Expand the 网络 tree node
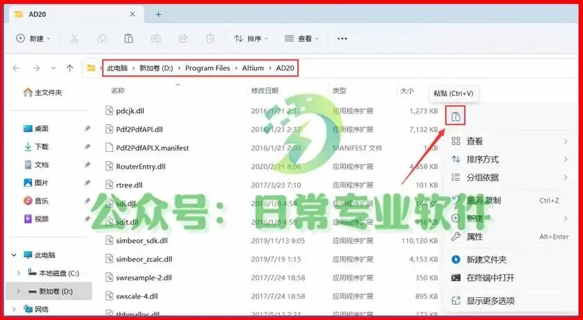 click(x=14, y=309)
